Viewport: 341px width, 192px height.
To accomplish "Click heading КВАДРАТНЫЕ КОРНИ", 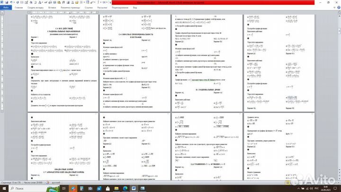I will (x=64, y=169).
